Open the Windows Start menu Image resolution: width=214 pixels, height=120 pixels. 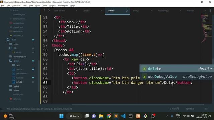click(62, 116)
